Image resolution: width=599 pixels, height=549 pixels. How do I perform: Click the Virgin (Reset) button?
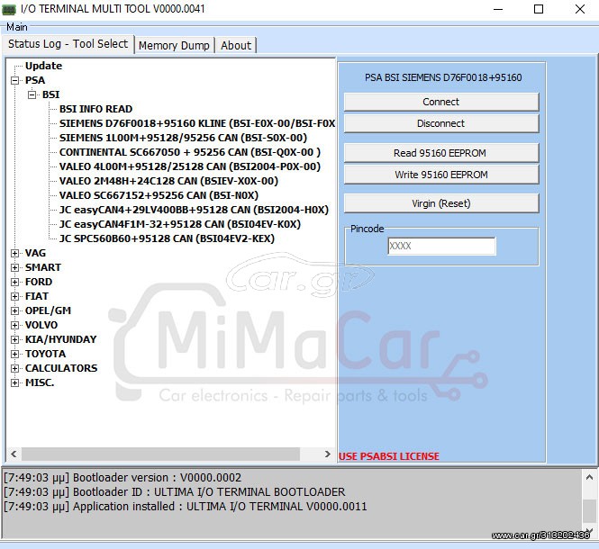pyautogui.click(x=441, y=203)
